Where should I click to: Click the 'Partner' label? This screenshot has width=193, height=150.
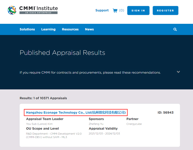click(x=133, y=119)
